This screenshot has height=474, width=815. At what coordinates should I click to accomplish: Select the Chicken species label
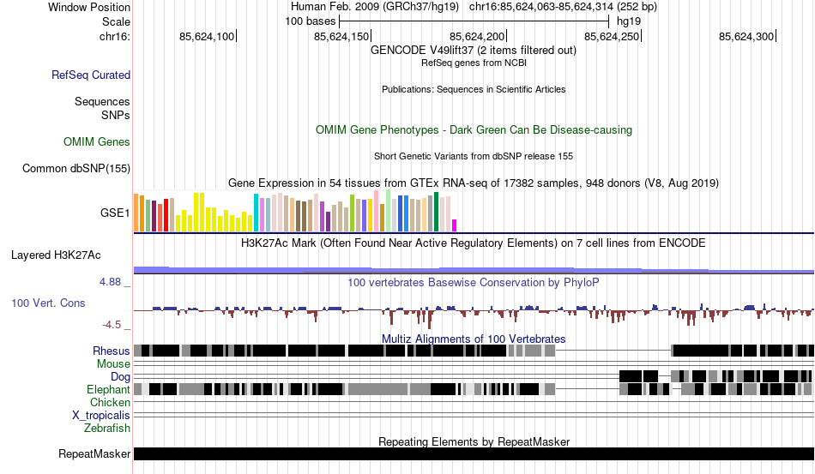click(110, 402)
